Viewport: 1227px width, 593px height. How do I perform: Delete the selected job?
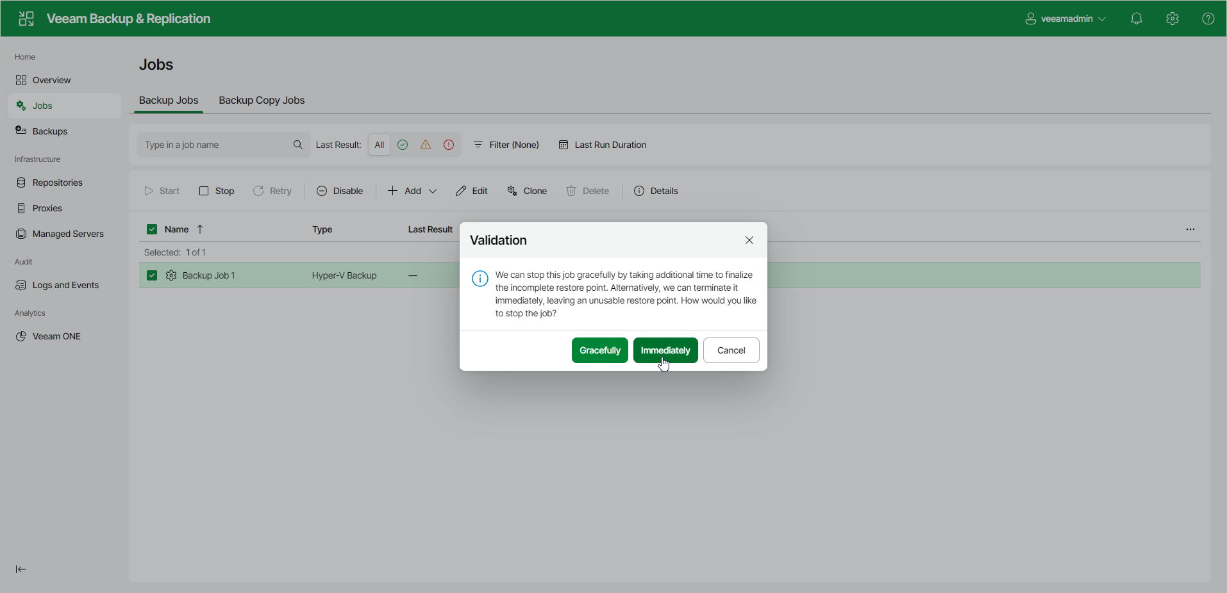(x=588, y=191)
